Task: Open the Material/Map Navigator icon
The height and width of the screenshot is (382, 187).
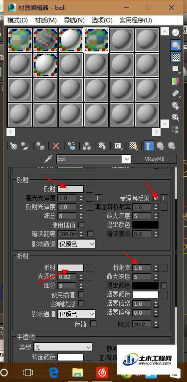Action: (x=176, y=129)
